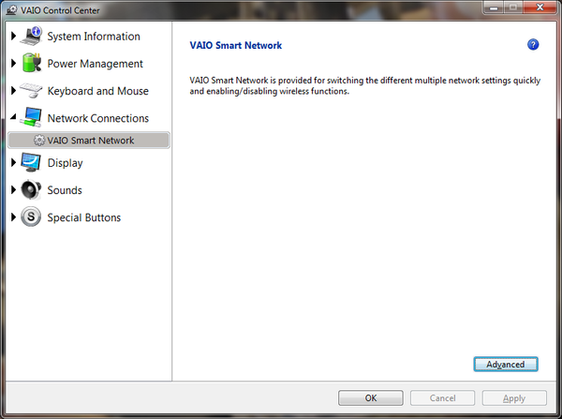The image size is (562, 419).
Task: Click the Special Buttons S icon
Action: 32,217
